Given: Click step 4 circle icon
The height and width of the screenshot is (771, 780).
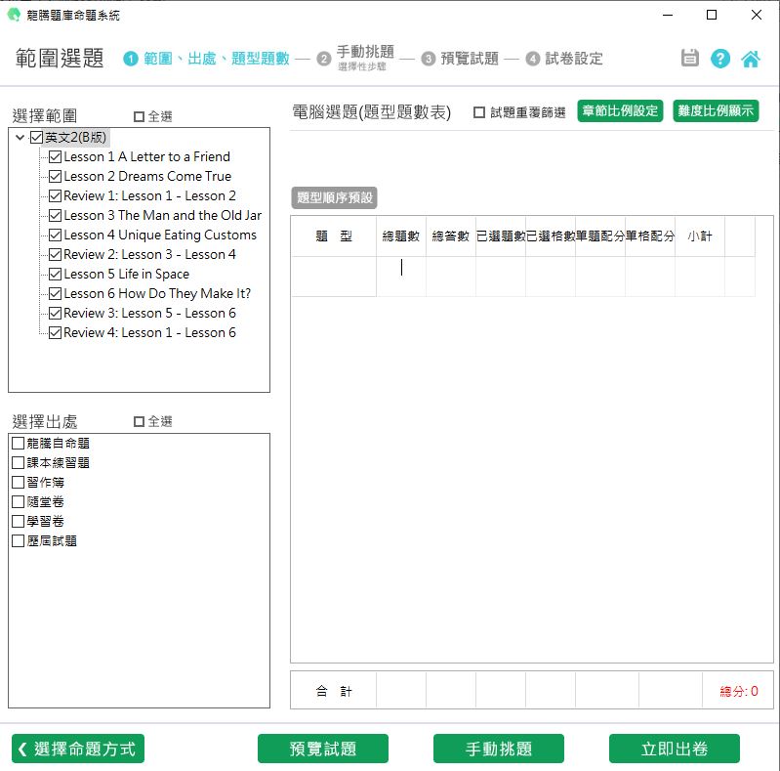Looking at the screenshot, I should [x=532, y=59].
